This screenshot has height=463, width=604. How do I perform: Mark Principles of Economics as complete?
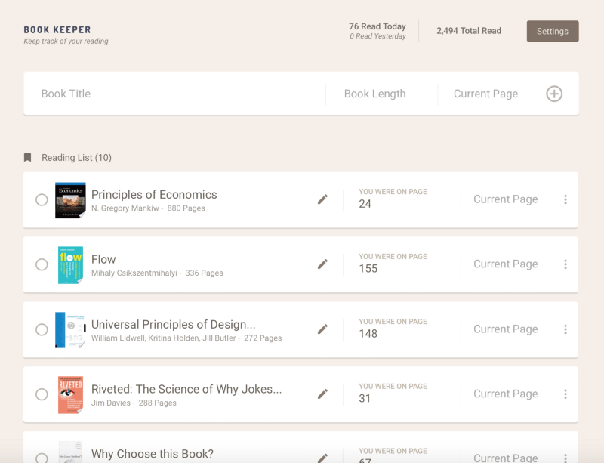pyautogui.click(x=42, y=200)
